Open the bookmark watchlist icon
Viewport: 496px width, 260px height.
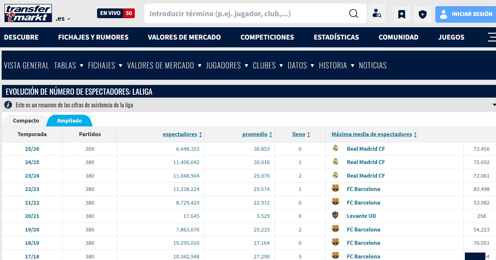click(402, 14)
